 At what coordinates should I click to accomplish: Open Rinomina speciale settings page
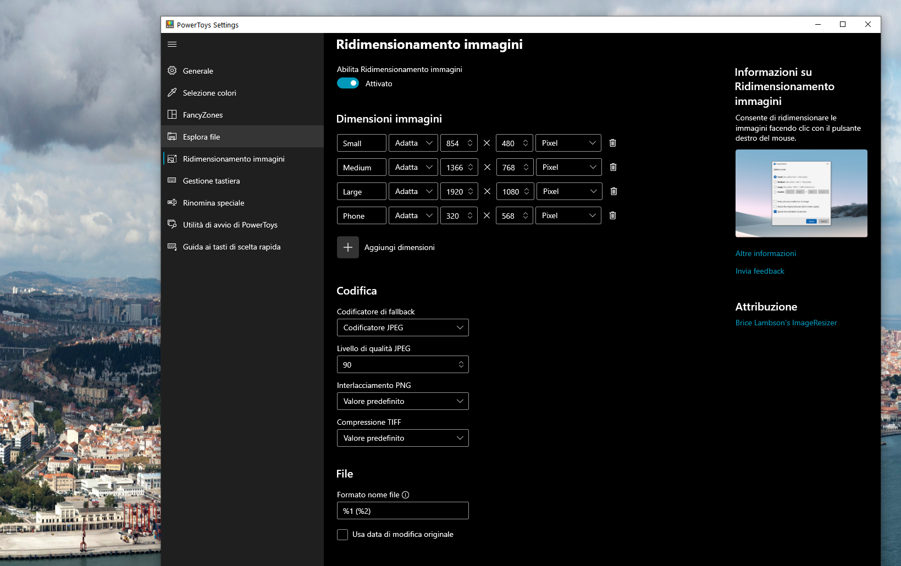[x=242, y=202]
